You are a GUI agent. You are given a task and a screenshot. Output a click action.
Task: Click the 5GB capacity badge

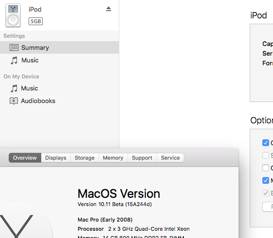click(35, 21)
